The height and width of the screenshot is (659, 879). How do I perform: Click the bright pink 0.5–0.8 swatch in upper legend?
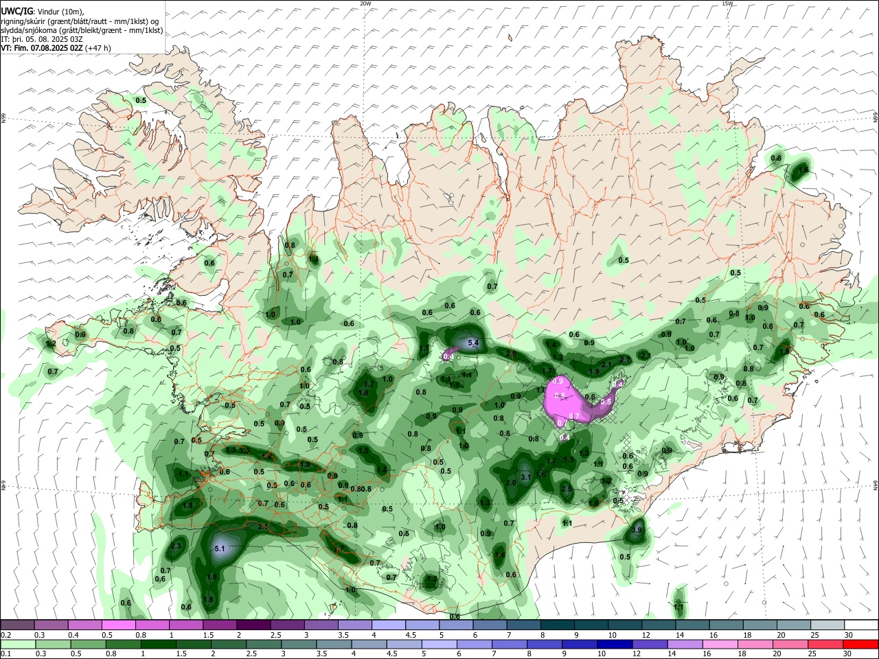(x=118, y=625)
